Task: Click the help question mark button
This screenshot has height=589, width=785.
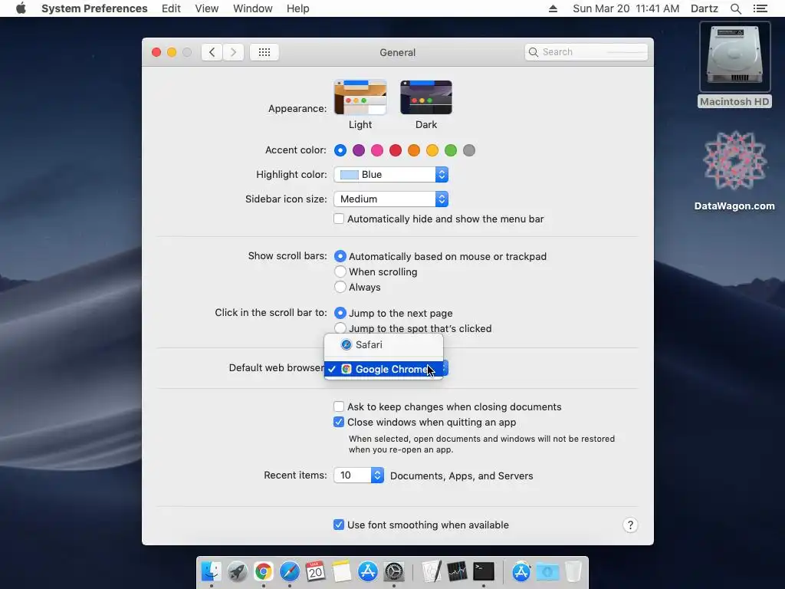Action: pyautogui.click(x=630, y=525)
